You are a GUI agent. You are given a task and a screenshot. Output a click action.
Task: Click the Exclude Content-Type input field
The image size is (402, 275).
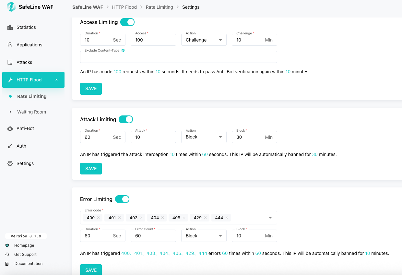(x=178, y=58)
